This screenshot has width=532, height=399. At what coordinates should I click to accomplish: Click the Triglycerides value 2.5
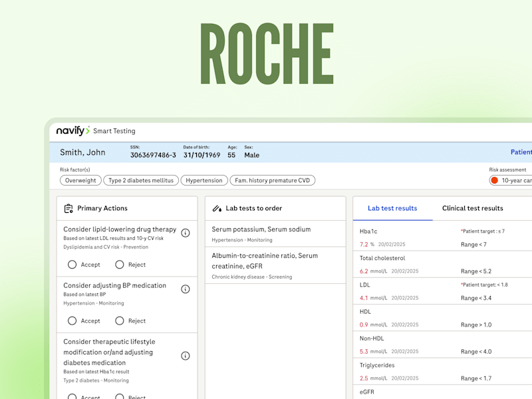[x=364, y=378]
